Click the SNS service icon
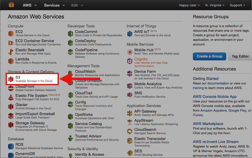 point(130,95)
